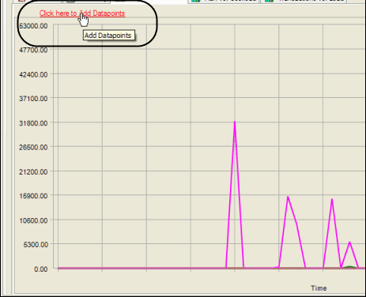Screen dimensions: 366x297
Task: Click the third magenta peak top
Action: (332, 199)
